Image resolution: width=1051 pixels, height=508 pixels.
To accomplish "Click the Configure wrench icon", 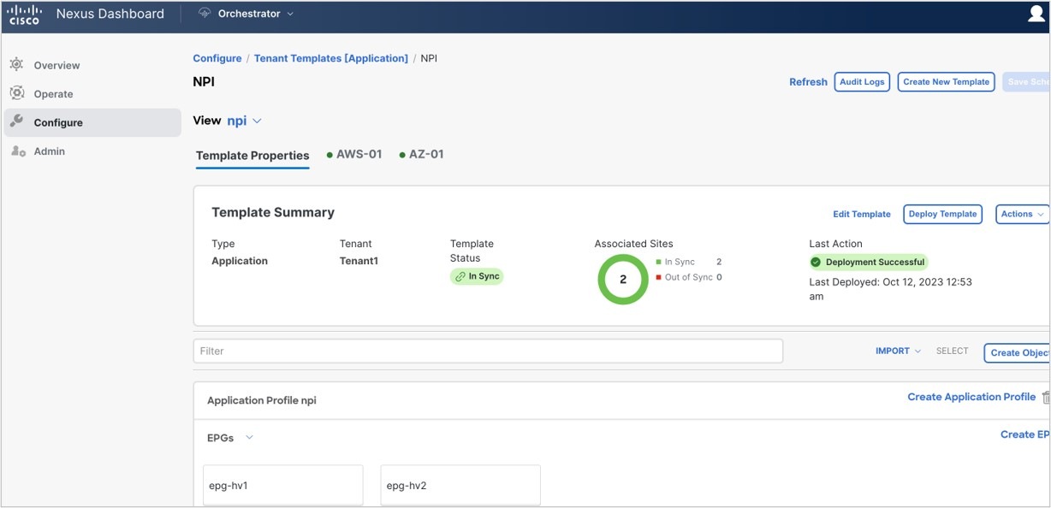I will [x=15, y=121].
